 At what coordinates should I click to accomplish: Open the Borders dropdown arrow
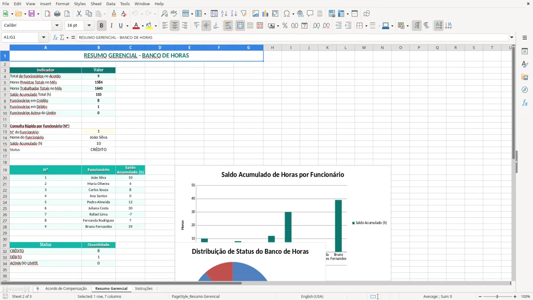pos(366,26)
